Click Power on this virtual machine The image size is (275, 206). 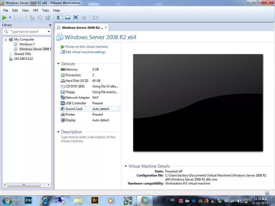(x=86, y=47)
